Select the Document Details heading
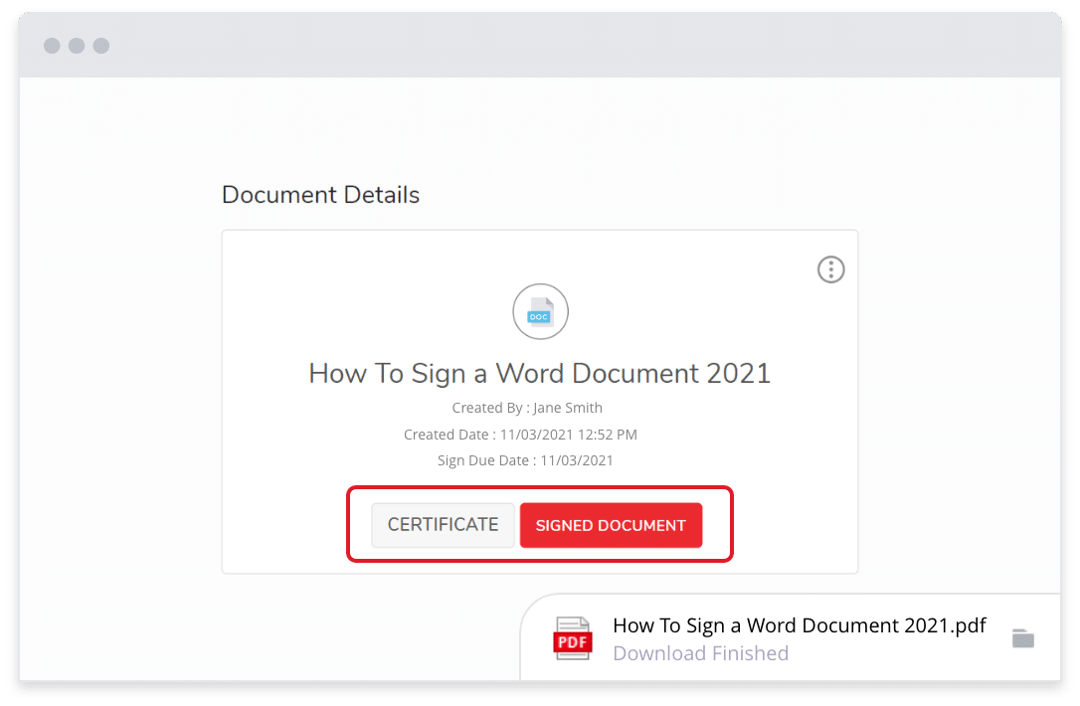Viewport: 1080px width, 706px height. pyautogui.click(x=320, y=195)
